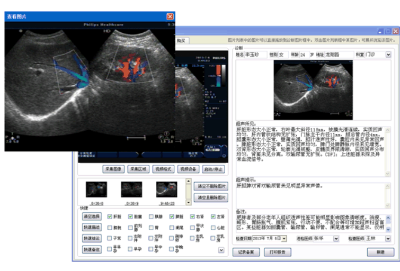
Task: Click the 年龄 age input field
Action: (x=304, y=55)
